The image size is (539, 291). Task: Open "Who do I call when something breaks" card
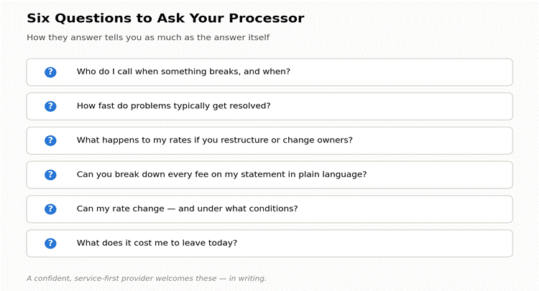(269, 72)
